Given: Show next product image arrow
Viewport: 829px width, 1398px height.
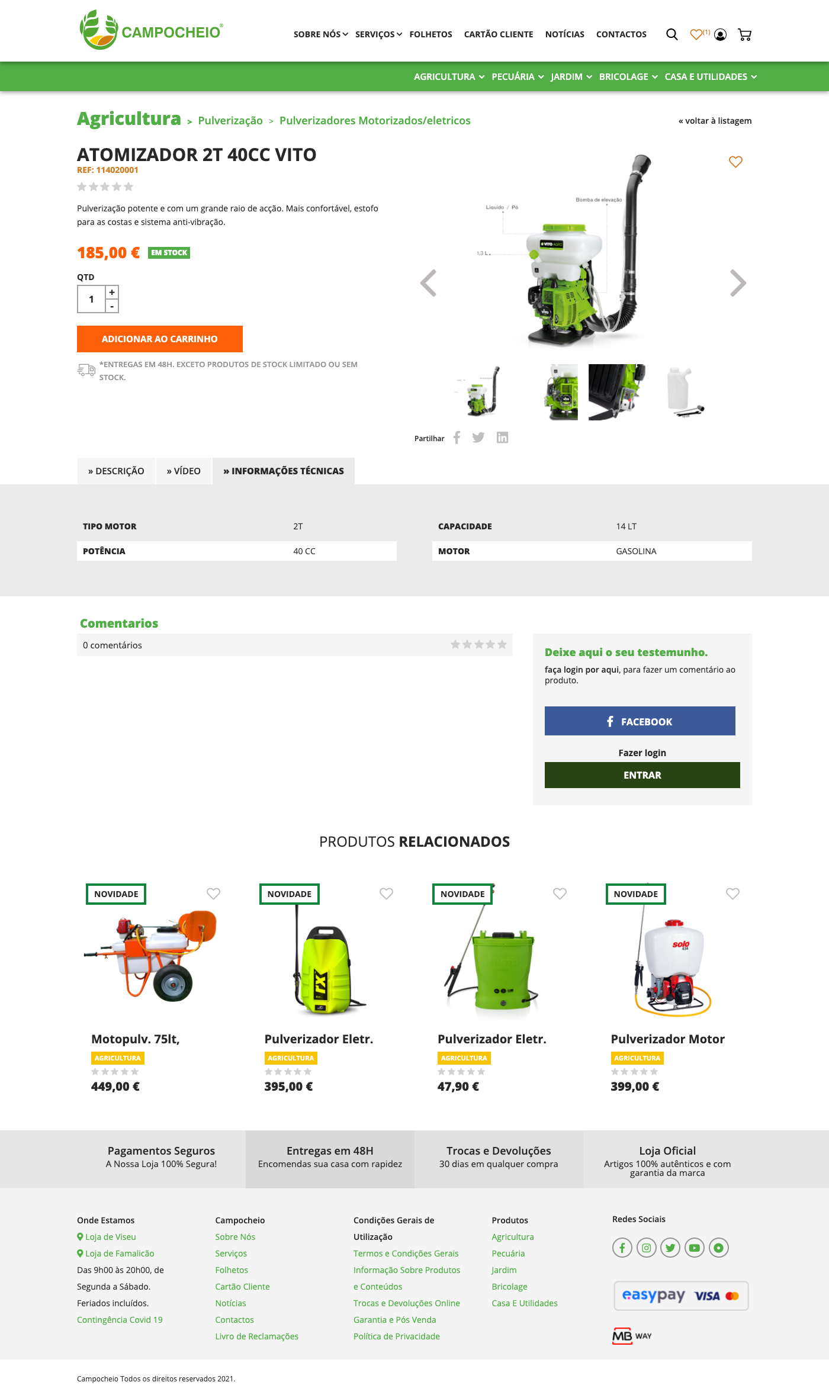Looking at the screenshot, I should (x=738, y=283).
